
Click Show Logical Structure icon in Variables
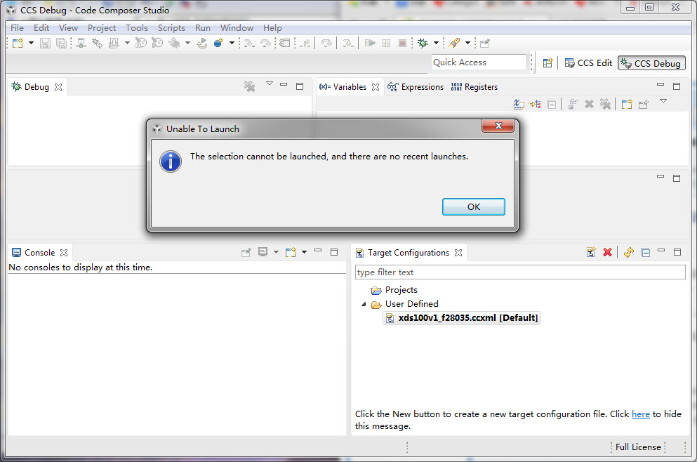point(535,104)
